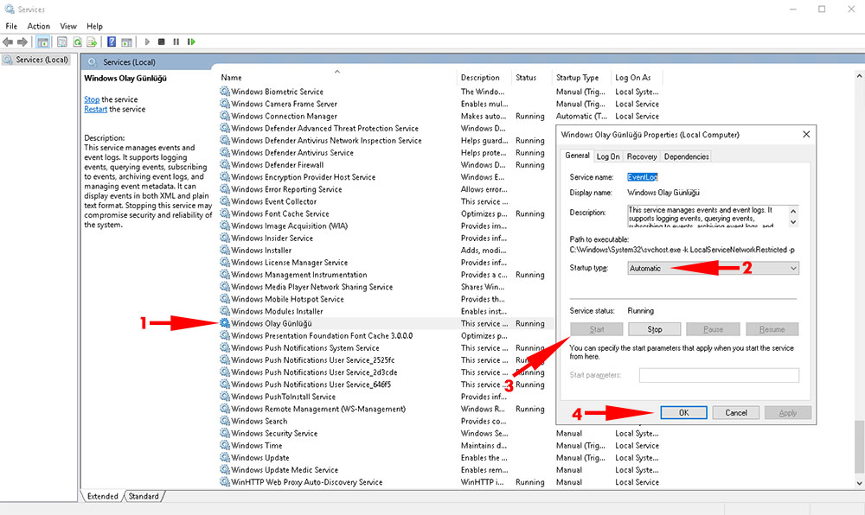Switch to the Standard view tab
865x515 pixels.
(144, 496)
